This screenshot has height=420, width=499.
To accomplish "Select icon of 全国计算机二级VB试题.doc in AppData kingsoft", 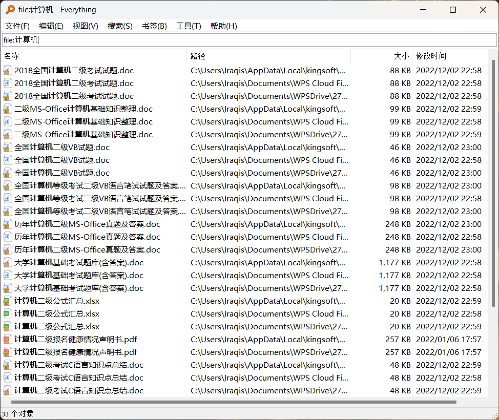I will point(7,148).
